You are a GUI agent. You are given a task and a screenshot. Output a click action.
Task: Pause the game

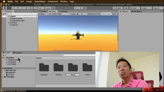click(80, 8)
